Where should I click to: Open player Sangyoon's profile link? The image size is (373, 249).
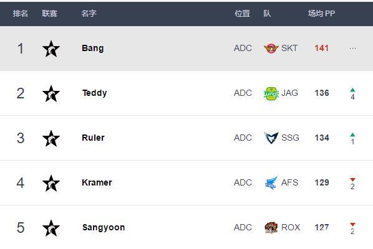pos(104,227)
